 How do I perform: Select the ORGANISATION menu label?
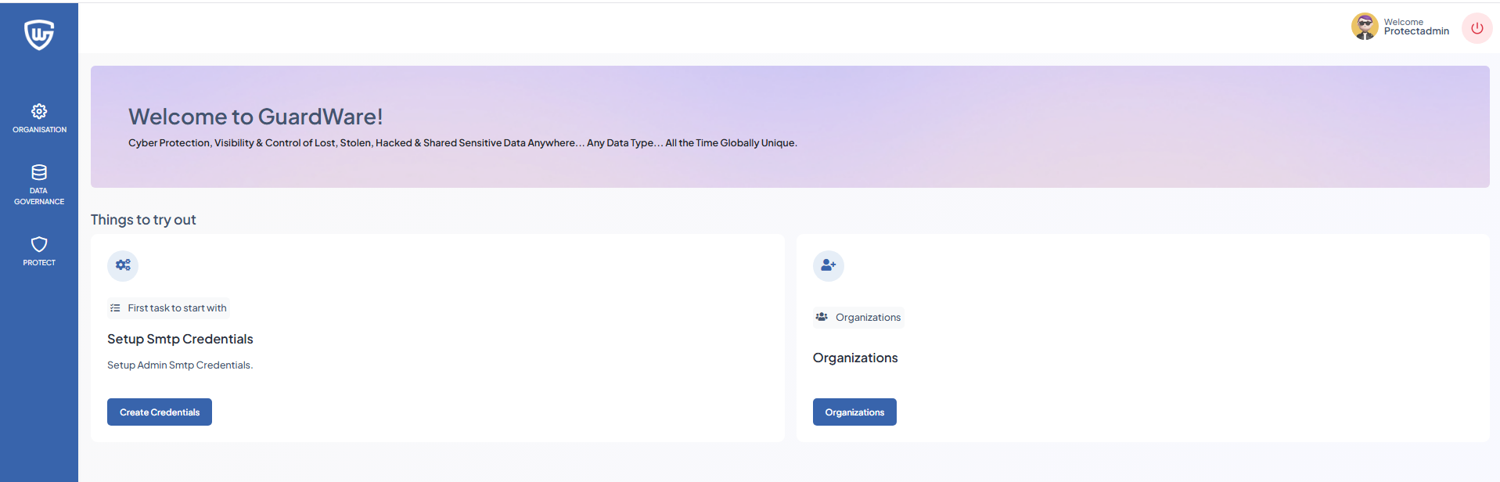(39, 130)
